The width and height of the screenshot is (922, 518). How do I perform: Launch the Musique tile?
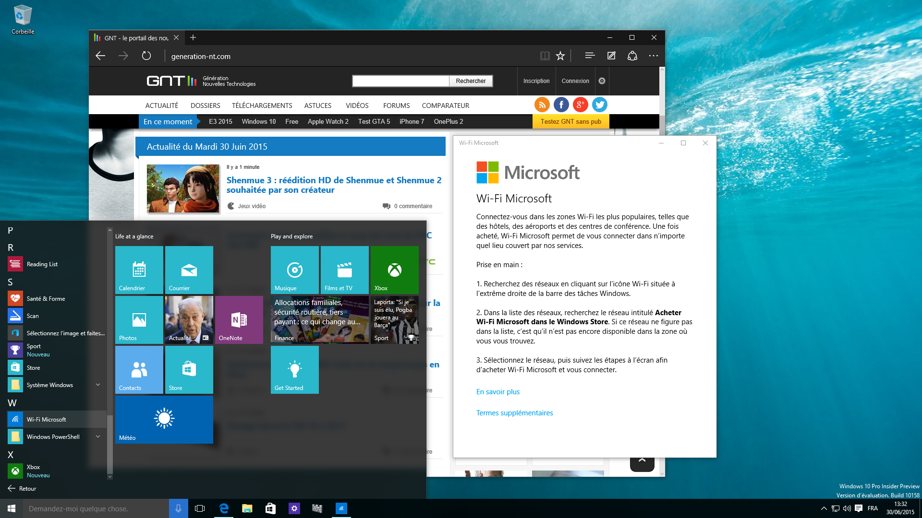295,270
